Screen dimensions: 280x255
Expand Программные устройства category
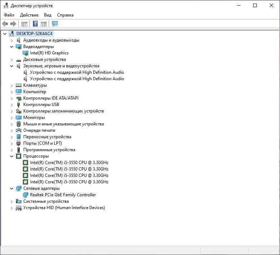(x=11, y=150)
